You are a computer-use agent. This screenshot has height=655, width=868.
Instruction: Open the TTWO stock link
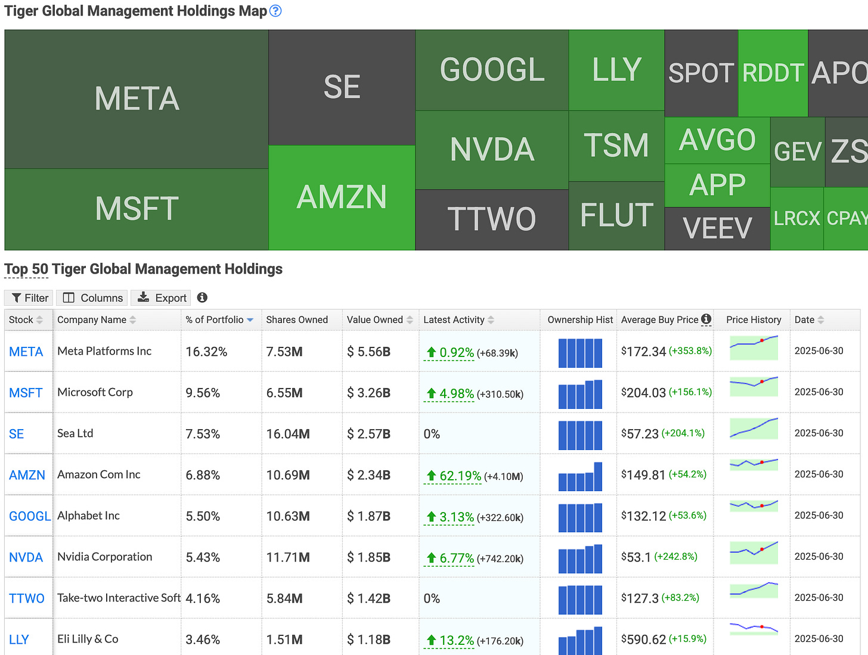click(27, 598)
